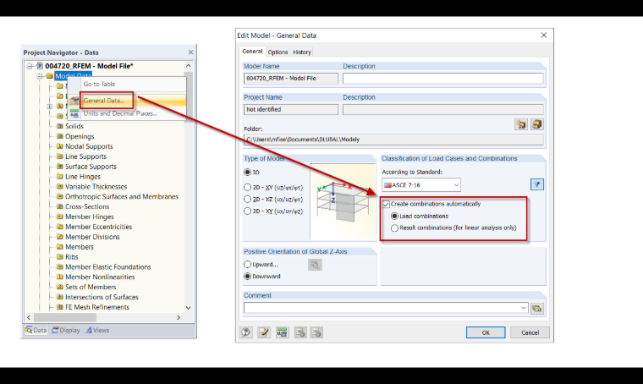Confirm dialog with OK button
The image size is (643, 384).
tap(486, 332)
